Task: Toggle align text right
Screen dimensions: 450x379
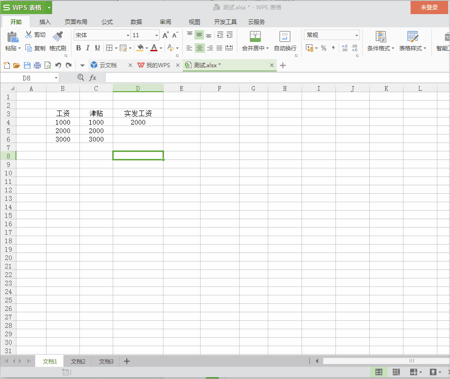Action: 210,48
